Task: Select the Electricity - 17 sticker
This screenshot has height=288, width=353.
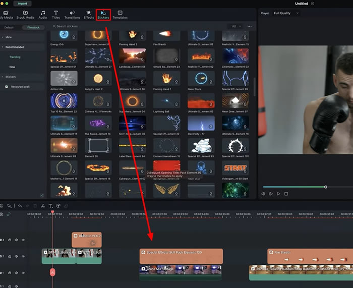Action: click(x=201, y=123)
